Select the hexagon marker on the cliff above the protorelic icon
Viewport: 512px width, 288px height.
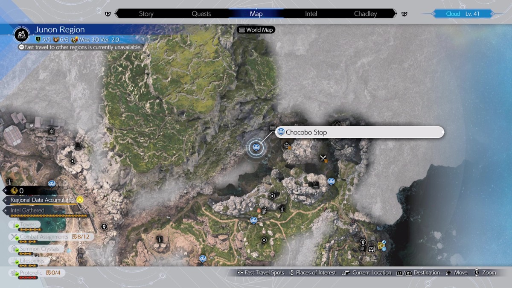point(272,196)
